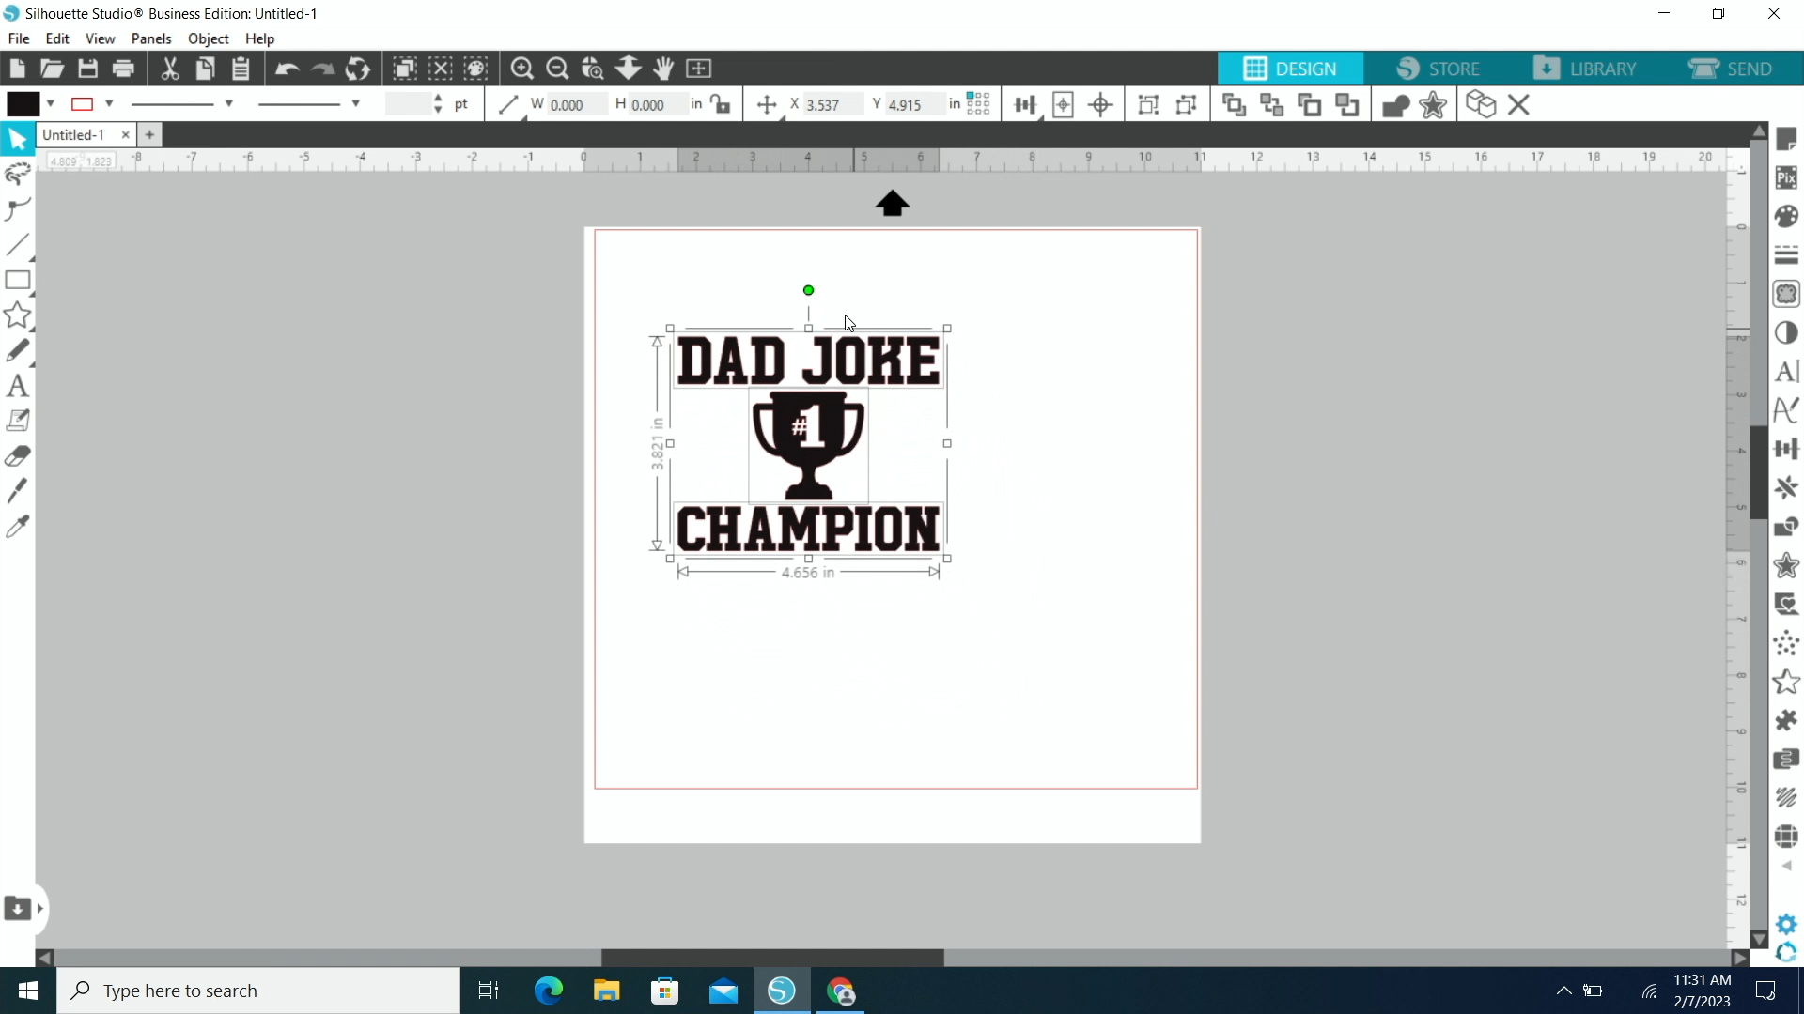Viewport: 1804px width, 1014px height.
Task: Click the Zoom In magnifier icon
Action: [521, 69]
